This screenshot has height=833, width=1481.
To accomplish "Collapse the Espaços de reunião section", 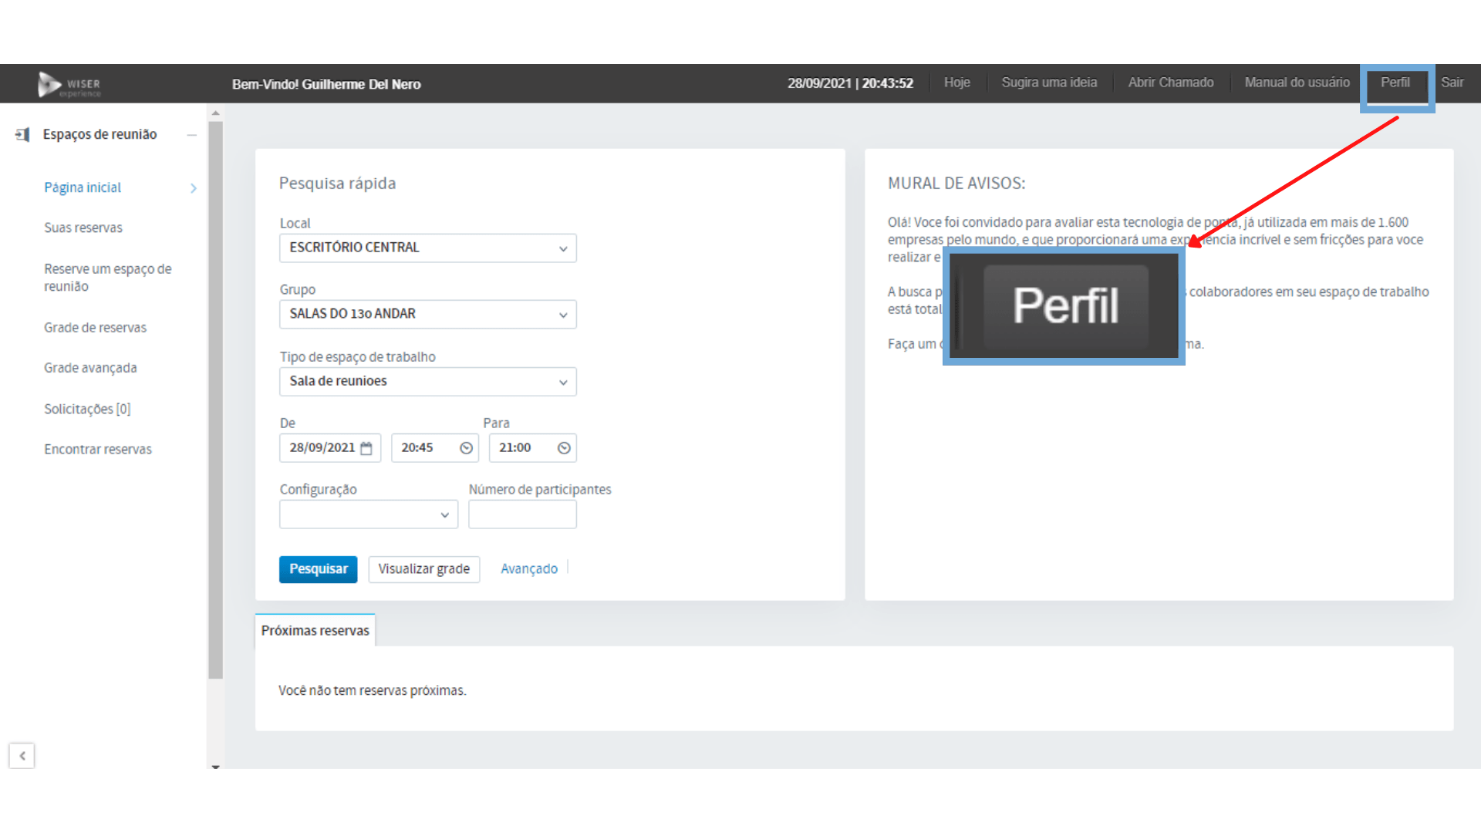I will point(191,135).
